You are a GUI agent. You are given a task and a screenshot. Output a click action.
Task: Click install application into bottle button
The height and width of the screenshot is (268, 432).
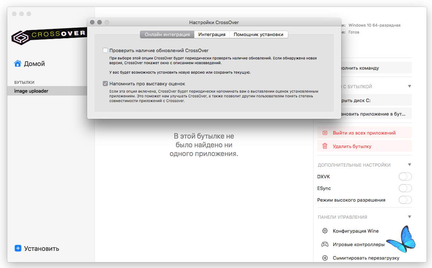coord(376,114)
